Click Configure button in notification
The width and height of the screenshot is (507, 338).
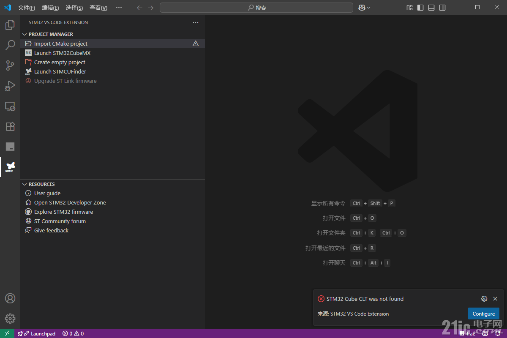(x=484, y=314)
